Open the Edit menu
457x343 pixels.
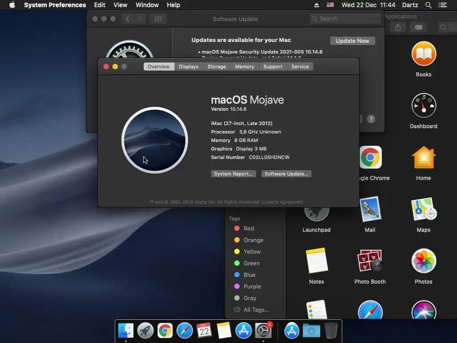(100, 5)
